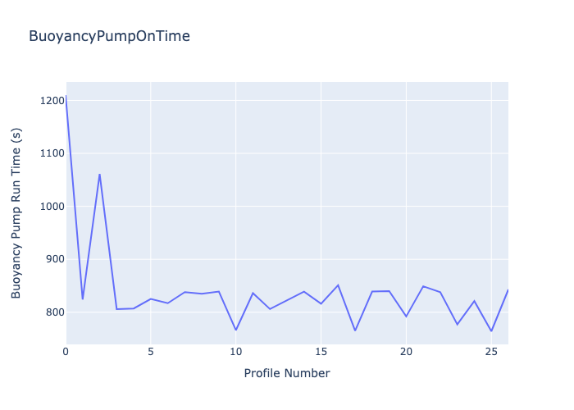Viewport: 574px width, 410px height.
Task: Click the 20 x-axis tick label
Action: (x=406, y=352)
